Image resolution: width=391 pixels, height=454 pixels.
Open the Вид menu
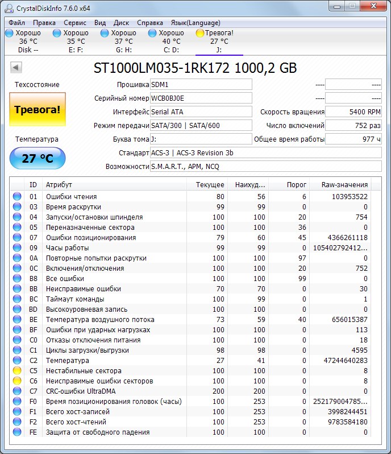[100, 23]
